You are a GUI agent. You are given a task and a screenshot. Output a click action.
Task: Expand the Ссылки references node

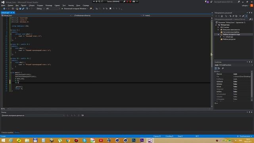point(218,27)
